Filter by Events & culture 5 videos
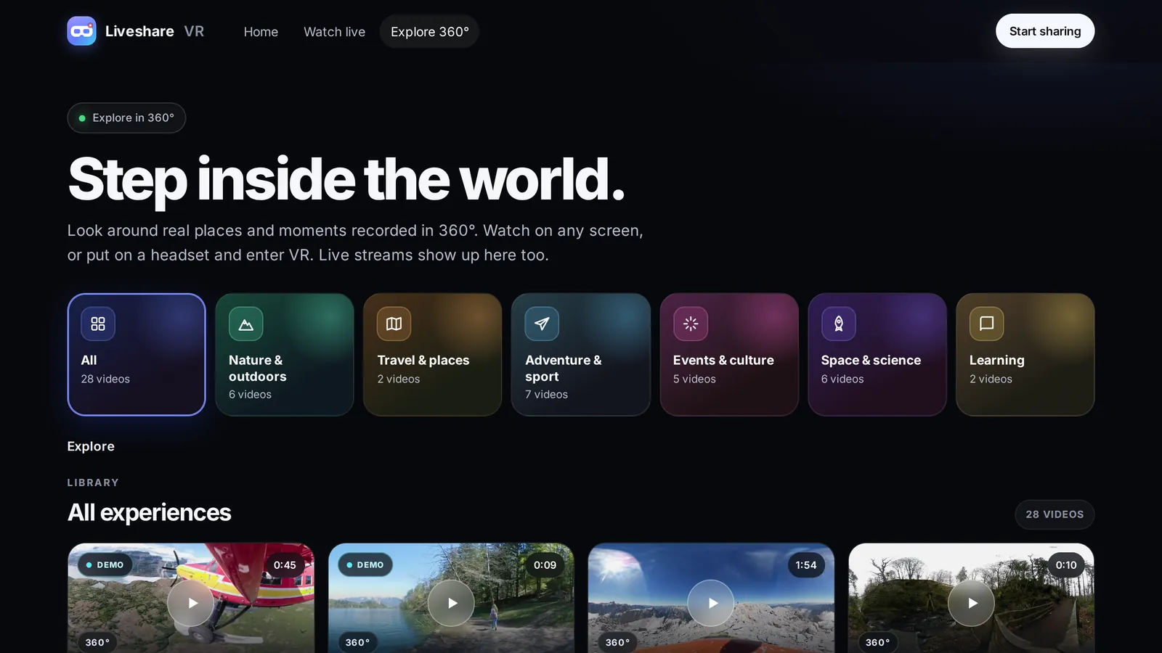Viewport: 1162px width, 653px height. 729,355
